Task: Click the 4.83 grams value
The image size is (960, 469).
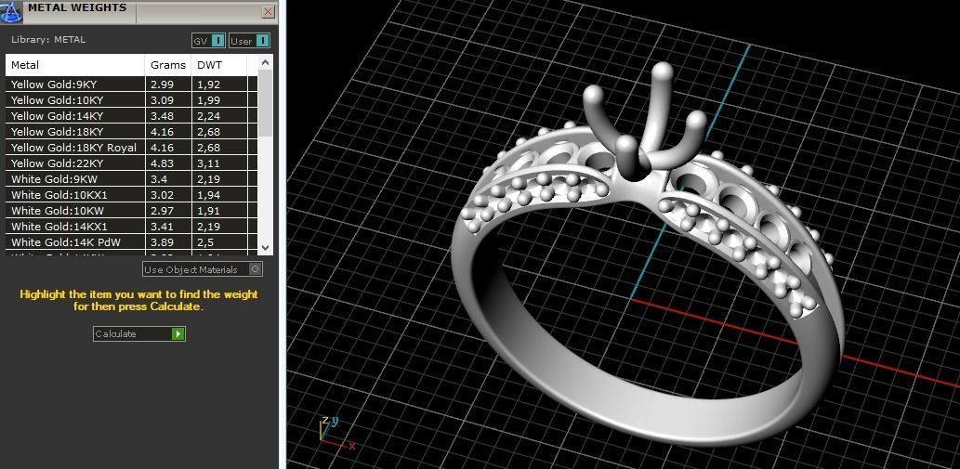Action: (x=162, y=163)
